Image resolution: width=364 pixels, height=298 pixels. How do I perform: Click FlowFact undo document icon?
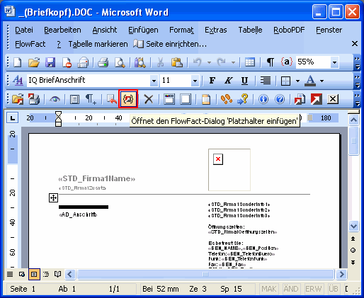point(111,99)
